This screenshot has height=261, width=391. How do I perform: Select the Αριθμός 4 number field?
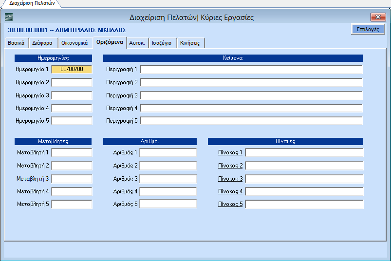[168, 191]
